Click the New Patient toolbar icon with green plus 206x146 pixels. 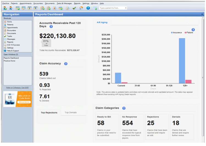pyautogui.click(x=5, y=8)
